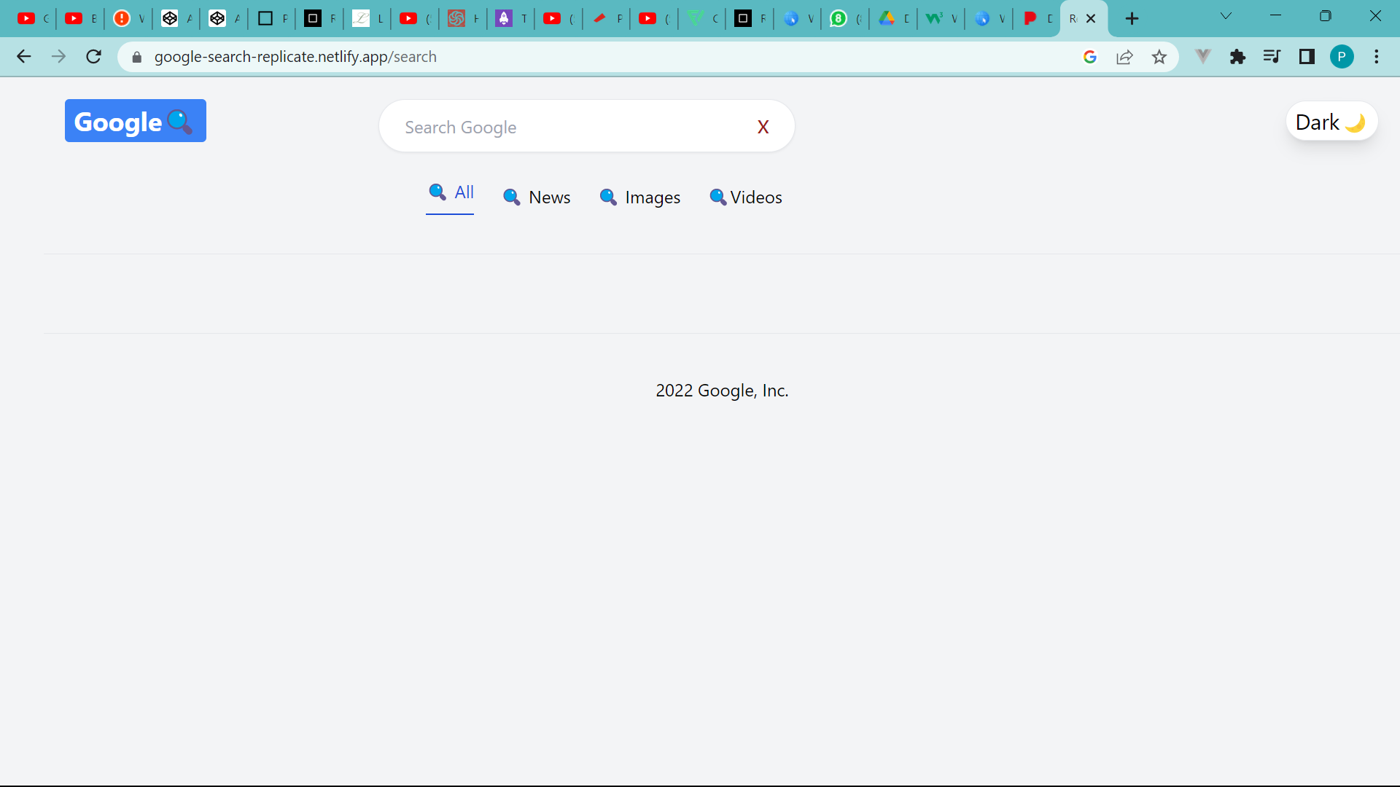The height and width of the screenshot is (787, 1400).
Task: Open the Images results tab
Action: click(639, 197)
